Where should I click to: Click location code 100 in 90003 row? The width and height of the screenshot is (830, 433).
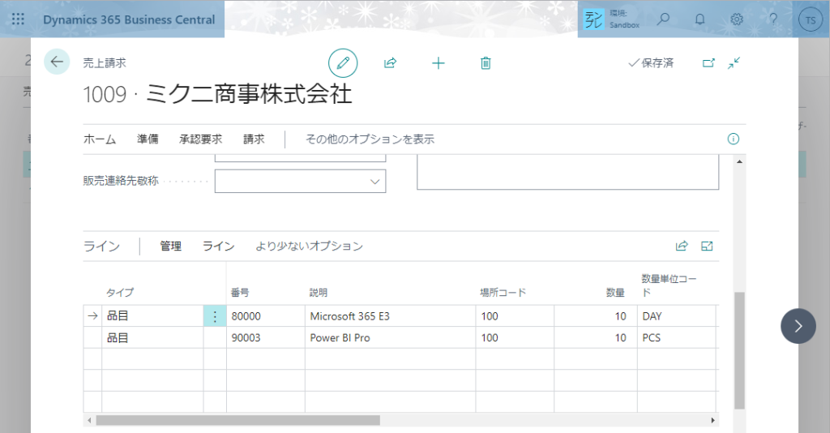point(515,337)
